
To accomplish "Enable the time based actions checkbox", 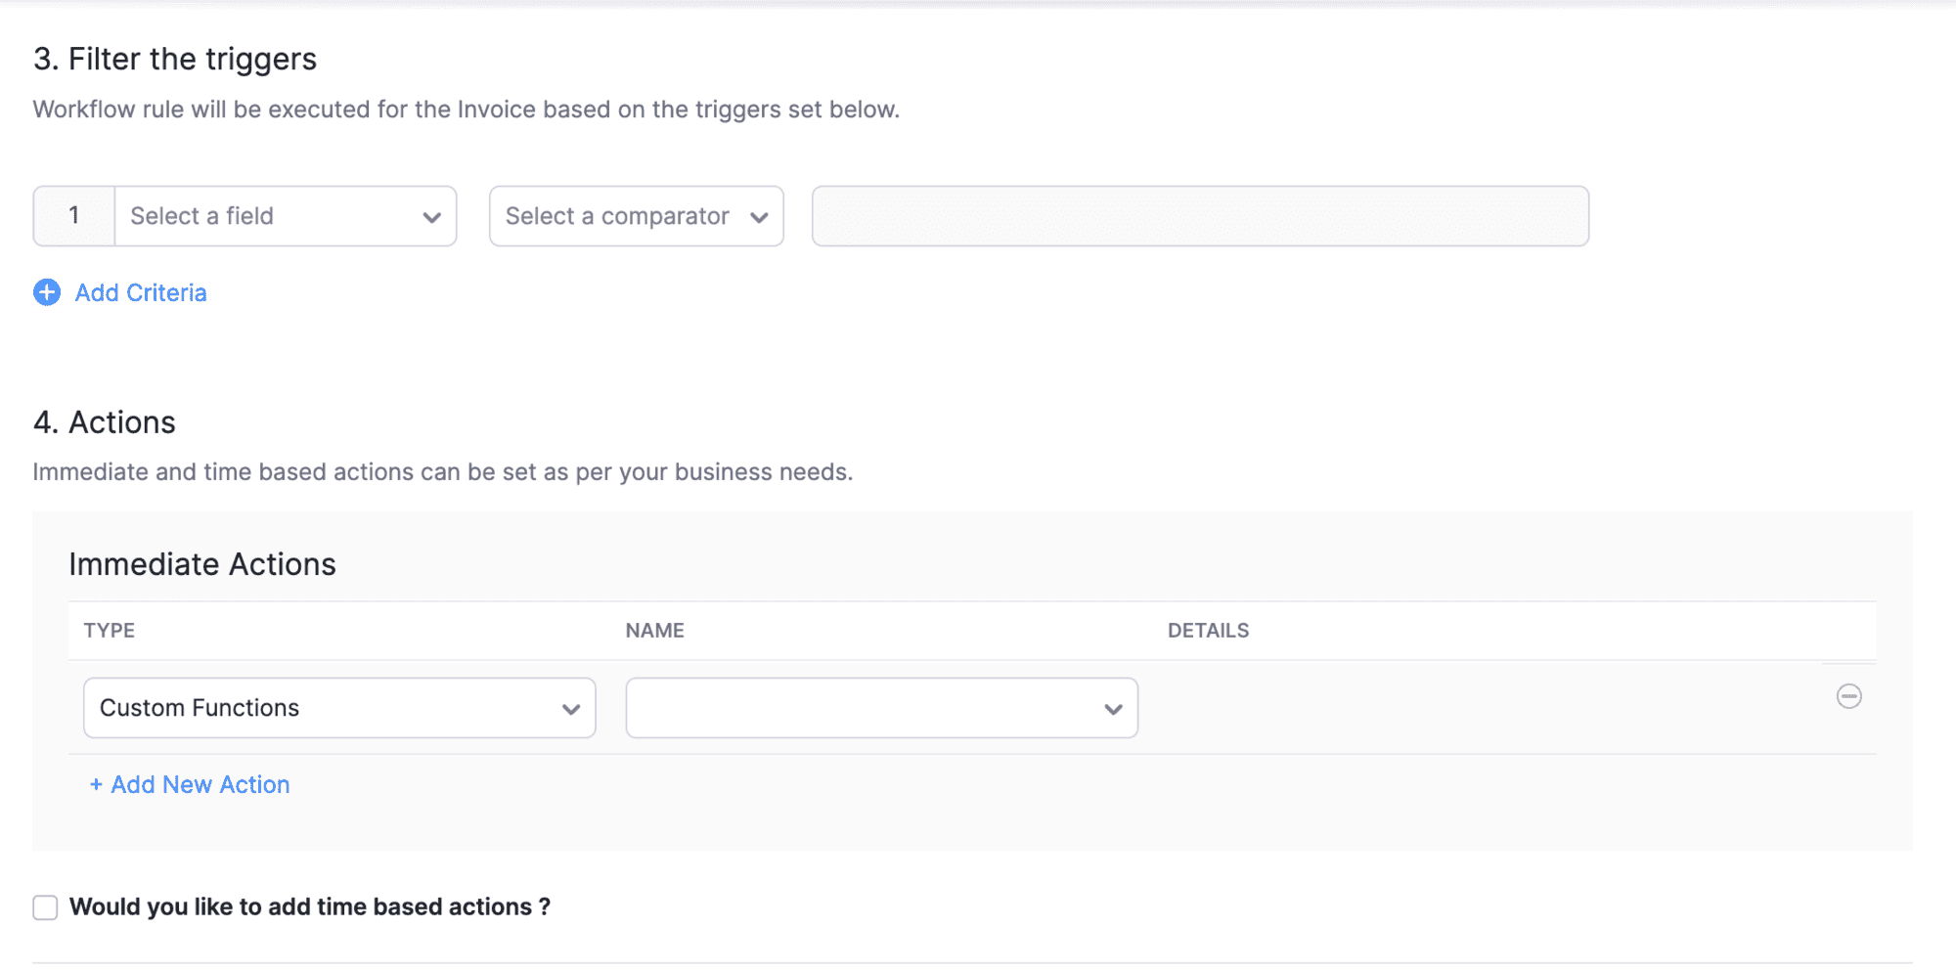I will pos(45,907).
